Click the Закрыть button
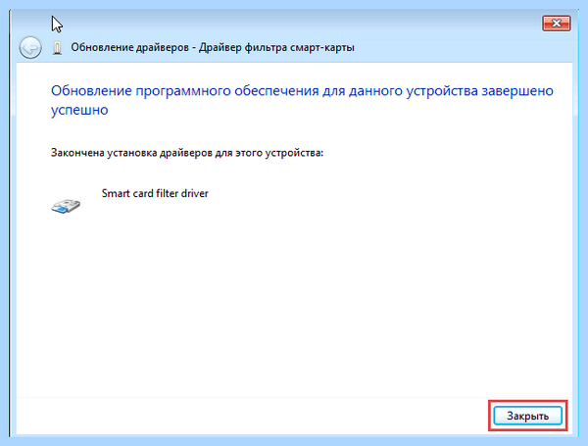 (x=527, y=416)
